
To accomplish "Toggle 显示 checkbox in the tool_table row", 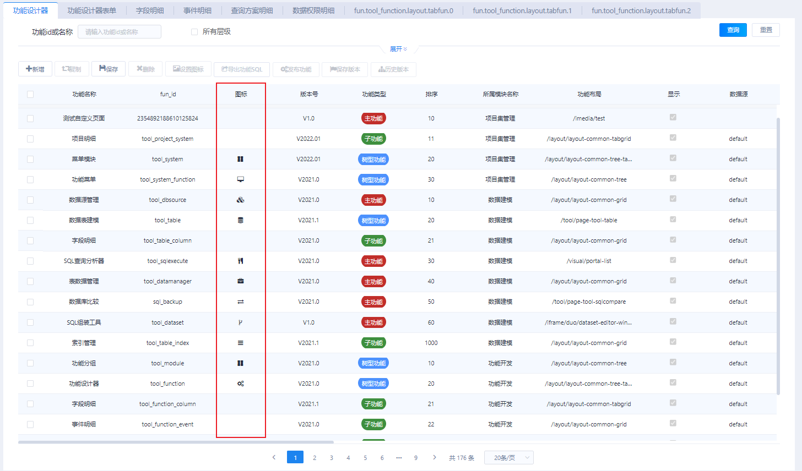I will click(x=673, y=219).
